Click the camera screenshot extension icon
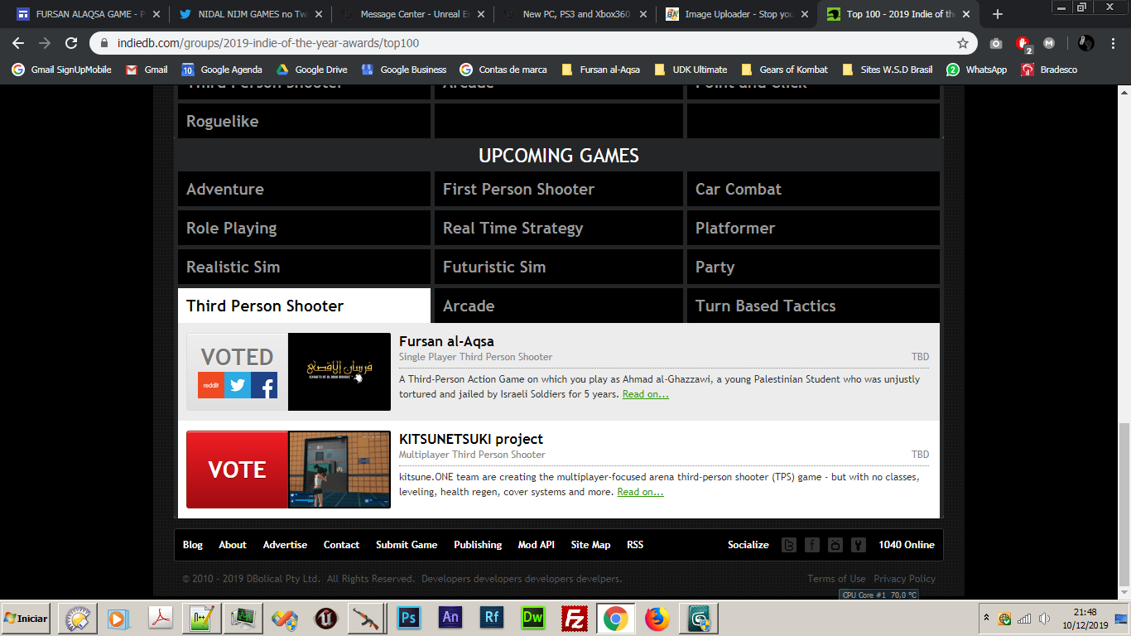 tap(996, 43)
